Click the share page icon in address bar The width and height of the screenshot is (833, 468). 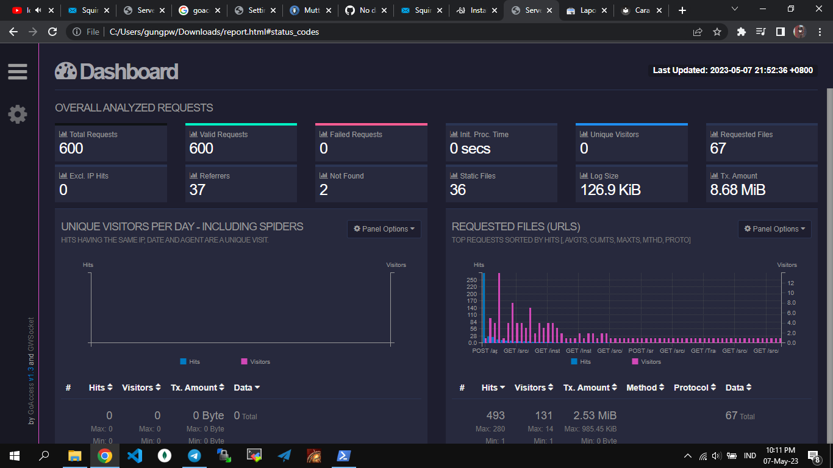[698, 32]
